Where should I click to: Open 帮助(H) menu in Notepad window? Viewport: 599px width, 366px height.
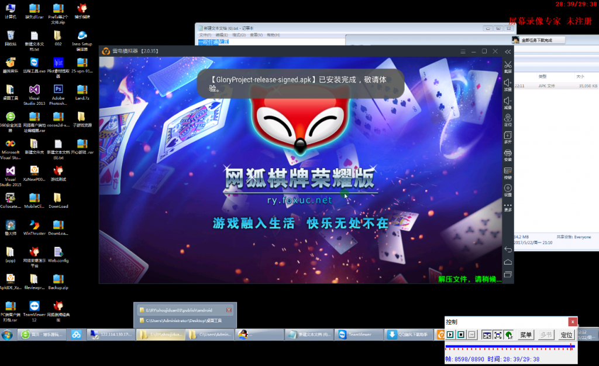pyautogui.click(x=274, y=35)
